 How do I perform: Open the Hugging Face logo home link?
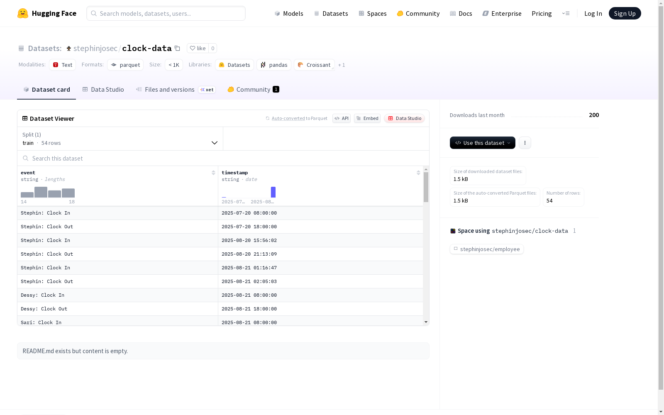point(47,13)
